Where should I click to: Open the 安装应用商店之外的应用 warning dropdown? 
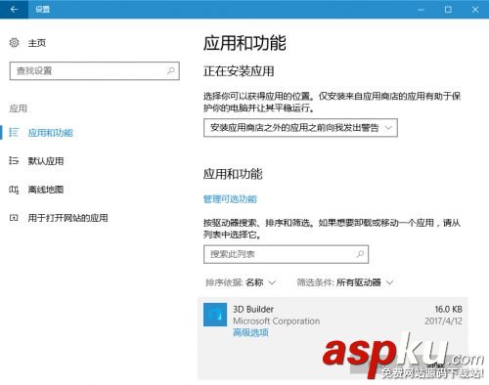[300, 128]
